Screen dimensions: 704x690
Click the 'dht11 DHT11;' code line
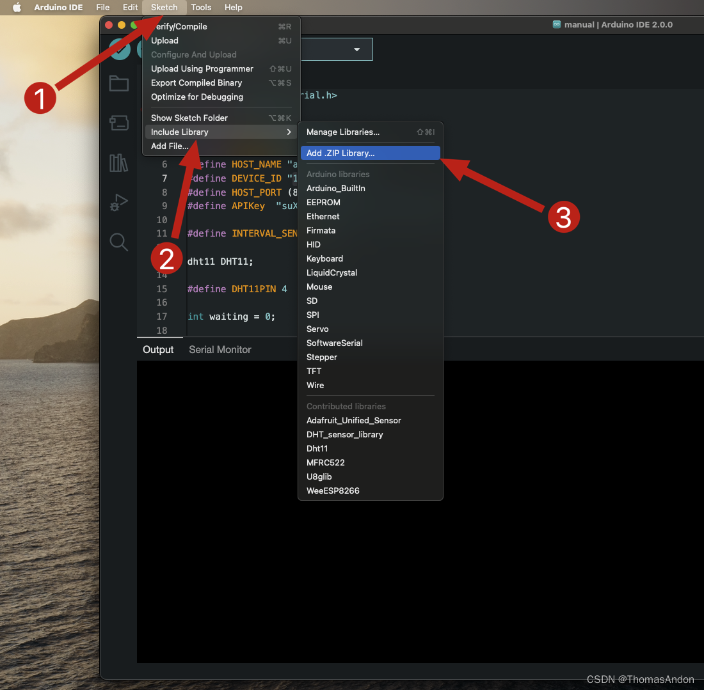pyautogui.click(x=220, y=262)
